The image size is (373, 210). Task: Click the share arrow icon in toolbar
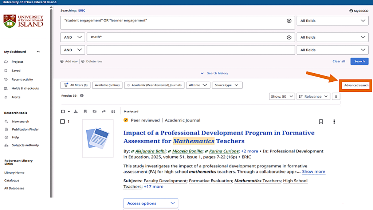pos(104,112)
